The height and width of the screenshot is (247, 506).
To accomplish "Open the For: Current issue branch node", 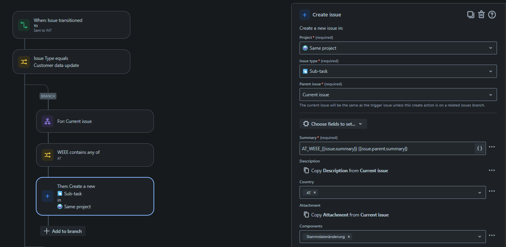I will (x=95, y=121).
